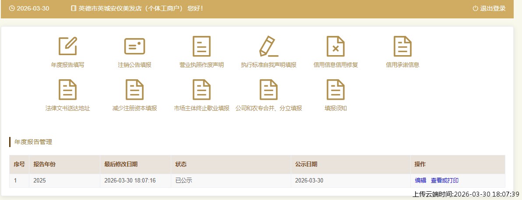Click the clock icon beside the date
The width and height of the screenshot is (522, 200).
12,8
